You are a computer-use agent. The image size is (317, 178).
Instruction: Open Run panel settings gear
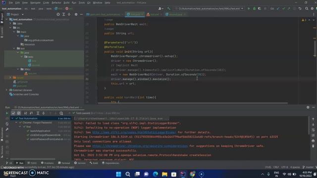308,107
